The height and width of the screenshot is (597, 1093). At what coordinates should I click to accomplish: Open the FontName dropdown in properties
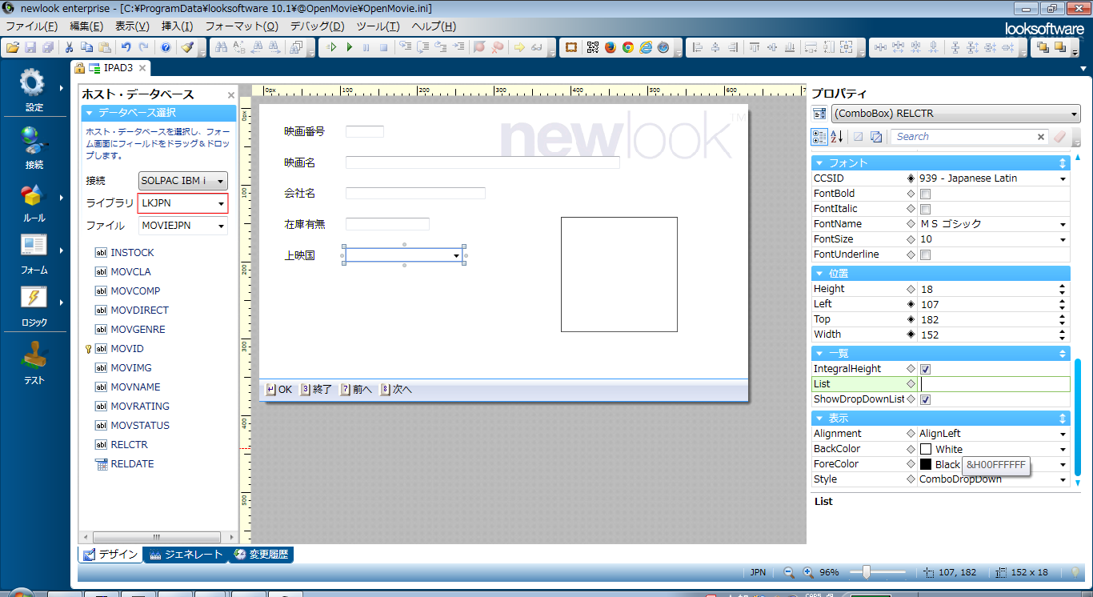tap(1063, 224)
